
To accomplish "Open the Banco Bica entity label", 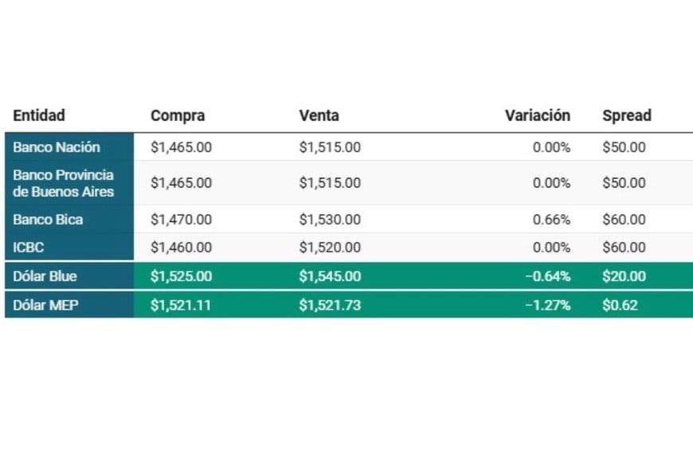I will pyautogui.click(x=48, y=220).
